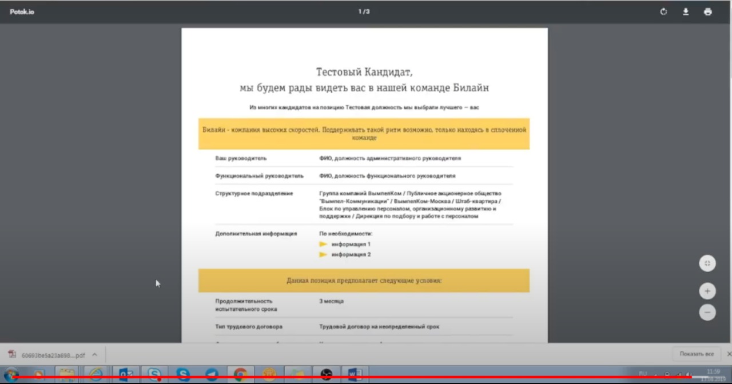Open the dark round taskbar icon
The width and height of the screenshot is (732, 384).
[x=326, y=375]
